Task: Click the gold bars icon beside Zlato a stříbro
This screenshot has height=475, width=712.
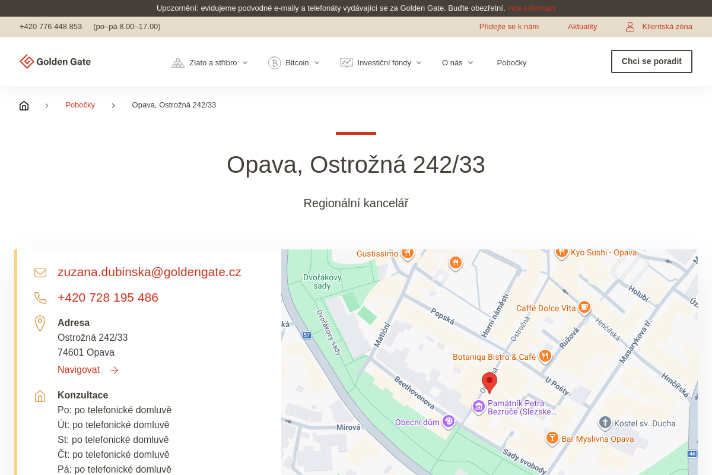Action: pos(178,63)
